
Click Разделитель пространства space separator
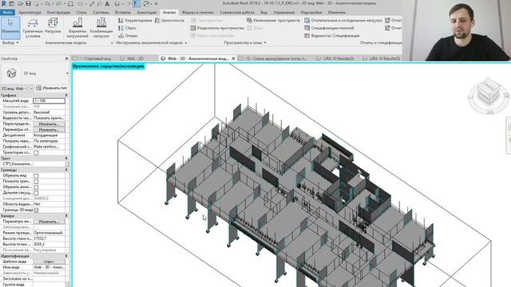click(217, 28)
